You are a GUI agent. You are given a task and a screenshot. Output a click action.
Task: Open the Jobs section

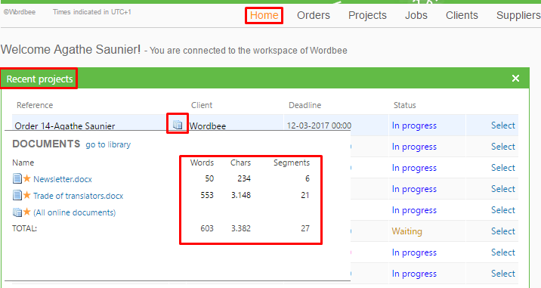pos(416,15)
